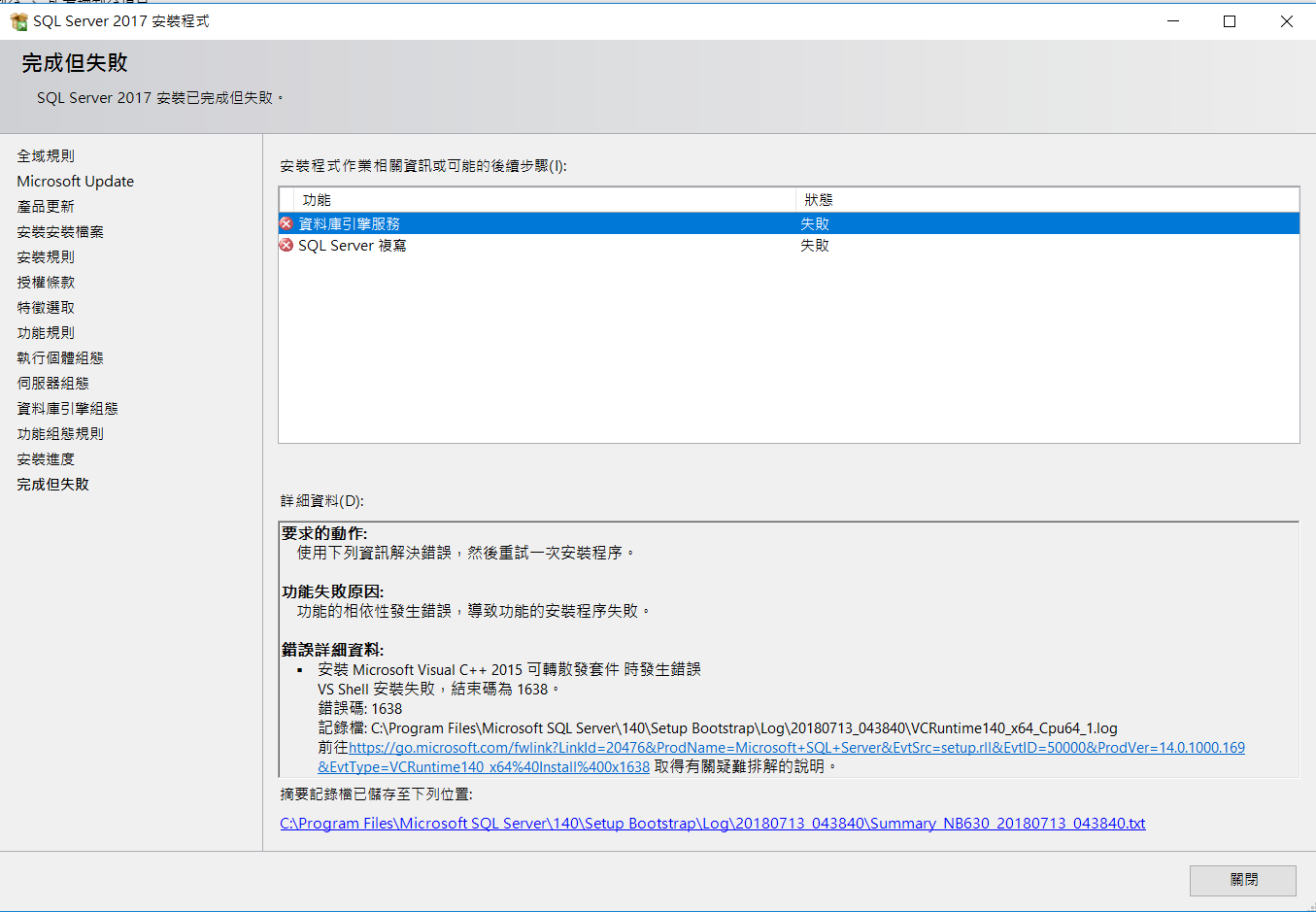1316x912 pixels.
Task: Select the 特徵選取 step in sidebar
Action: [46, 307]
